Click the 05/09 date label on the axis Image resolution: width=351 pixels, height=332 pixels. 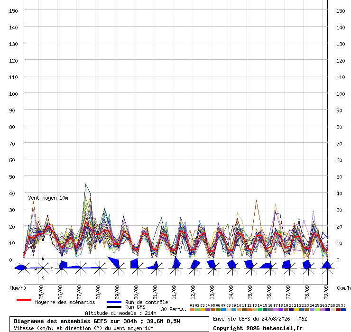tap(250, 292)
